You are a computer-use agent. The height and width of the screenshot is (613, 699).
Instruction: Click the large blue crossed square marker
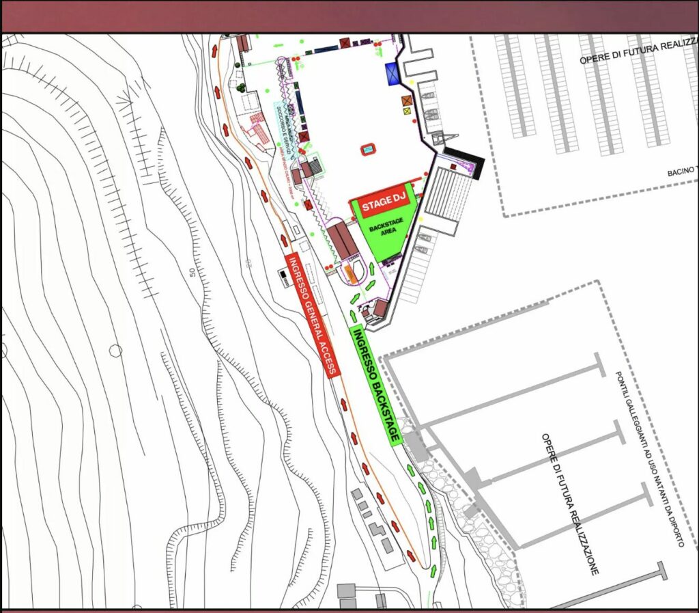click(x=393, y=74)
